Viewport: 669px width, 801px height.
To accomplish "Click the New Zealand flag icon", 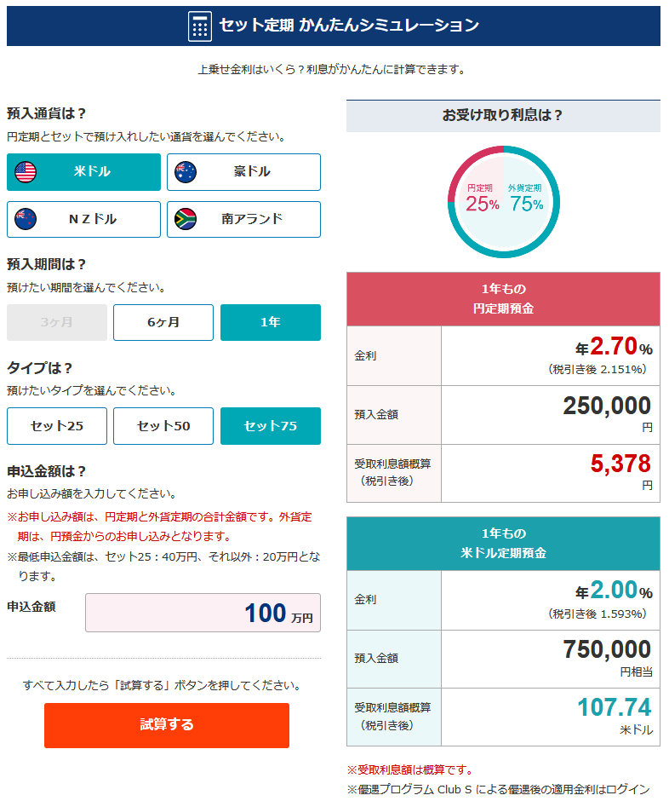I will click(x=26, y=220).
